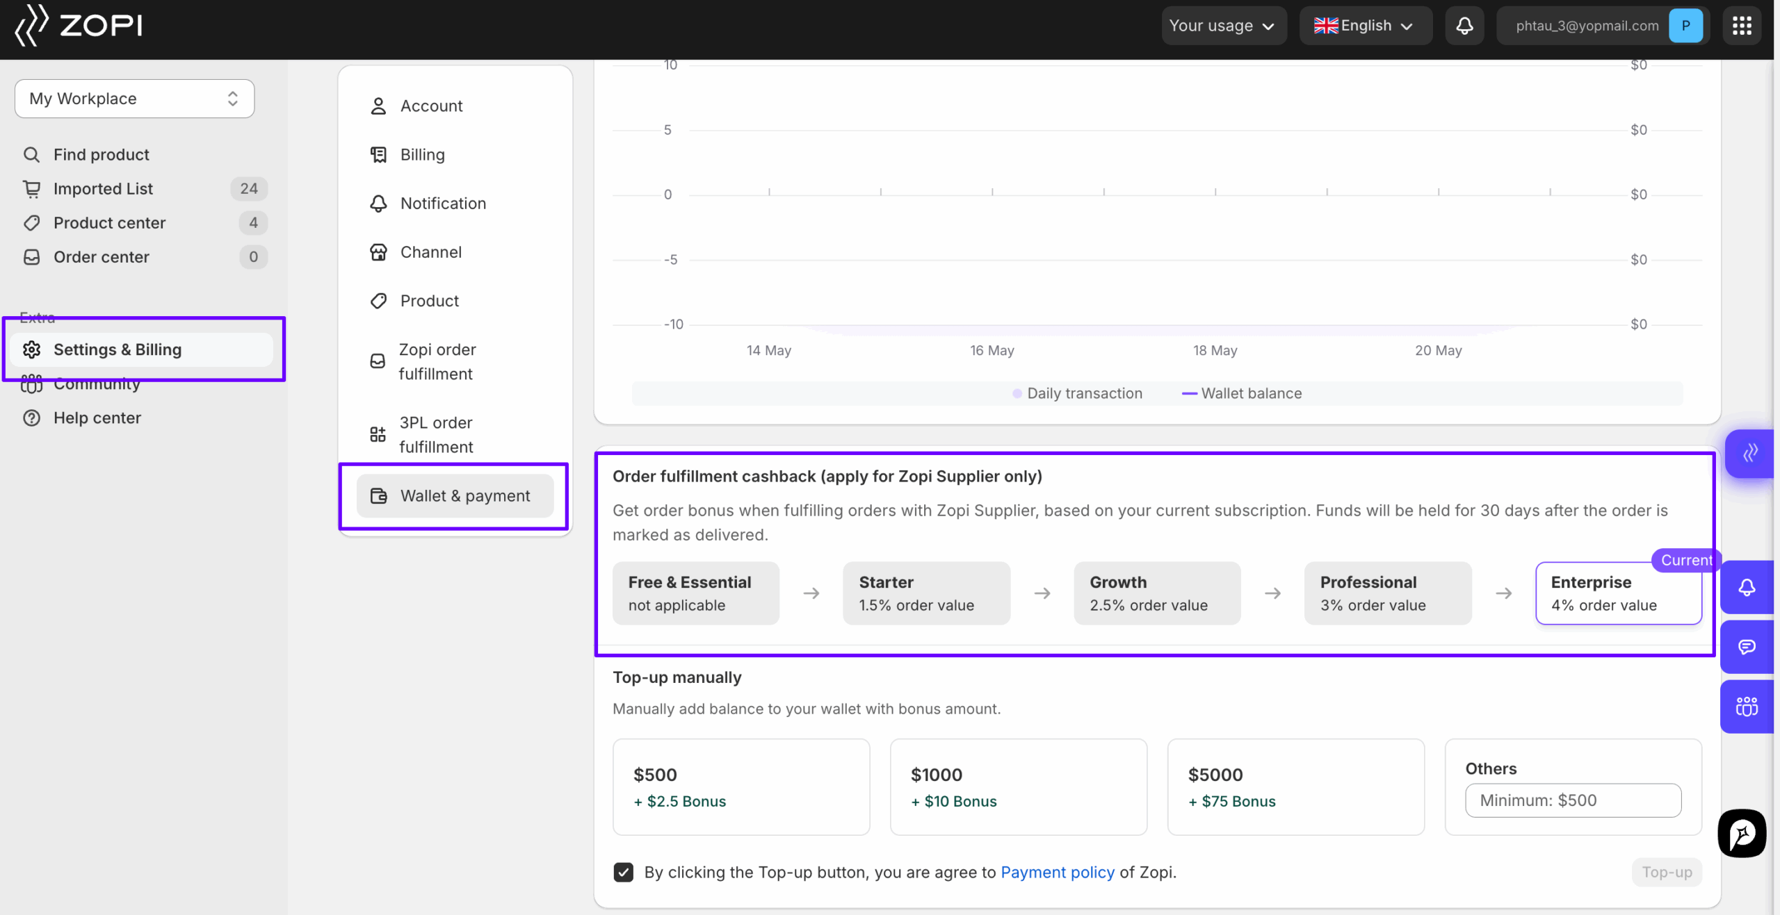Click the Settings & Billing gear icon
The width and height of the screenshot is (1780, 915).
tap(31, 349)
